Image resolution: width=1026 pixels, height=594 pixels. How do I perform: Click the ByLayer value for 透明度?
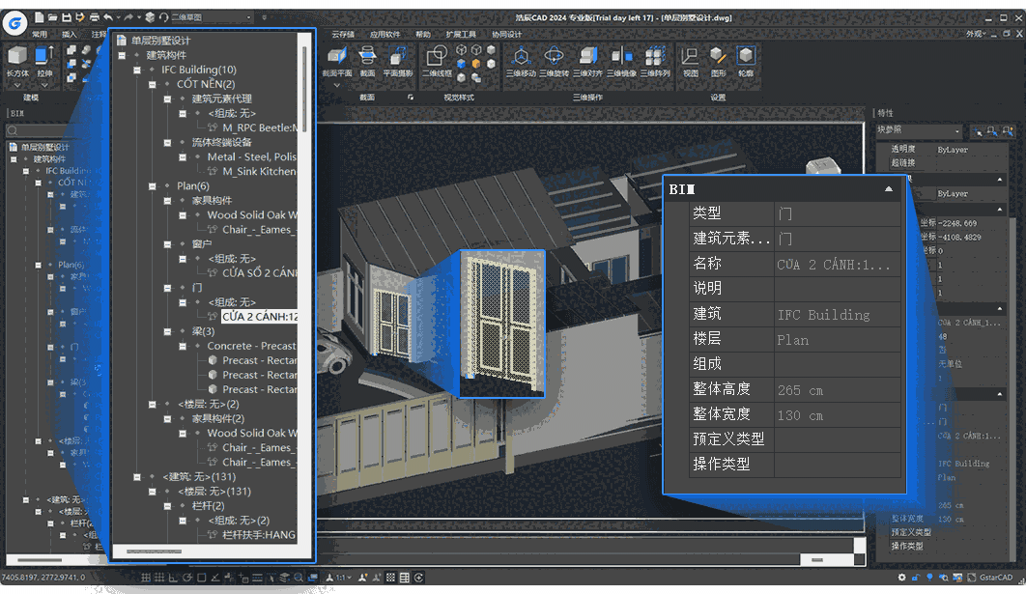click(953, 150)
